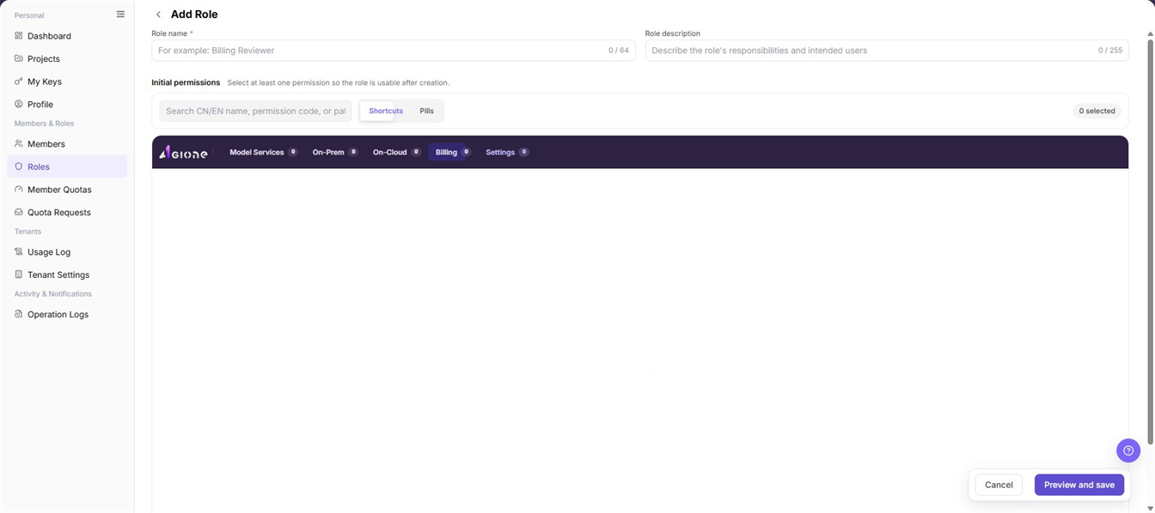Open Projects page
This screenshot has height=513, width=1155.
pyautogui.click(x=67, y=58)
